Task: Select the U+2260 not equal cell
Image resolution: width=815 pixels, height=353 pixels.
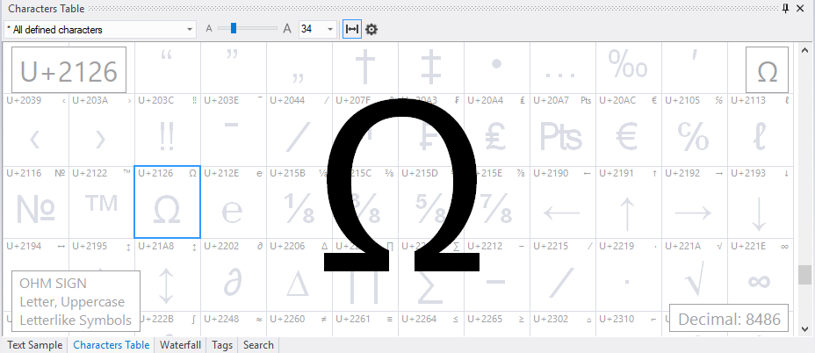Action: 299,324
